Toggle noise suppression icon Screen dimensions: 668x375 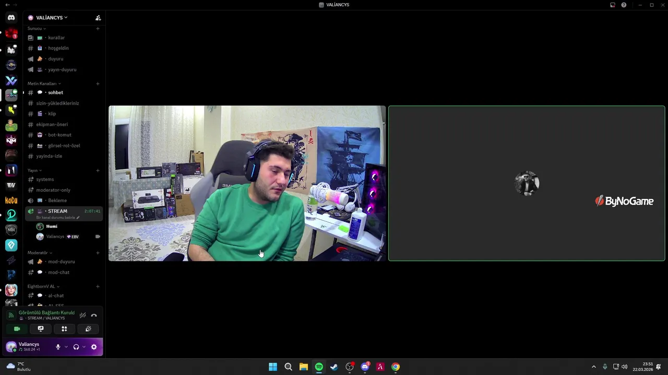coord(82,315)
